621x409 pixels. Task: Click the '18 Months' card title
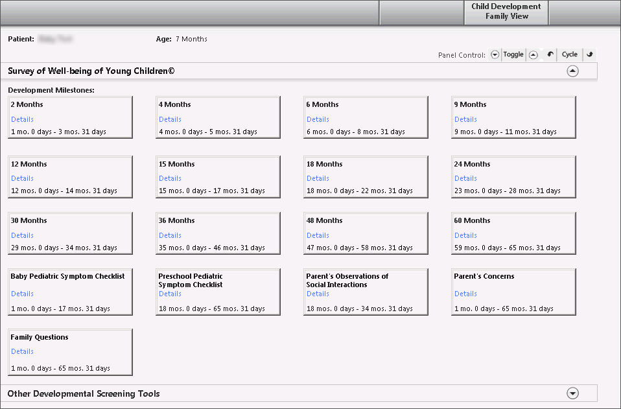pos(324,164)
